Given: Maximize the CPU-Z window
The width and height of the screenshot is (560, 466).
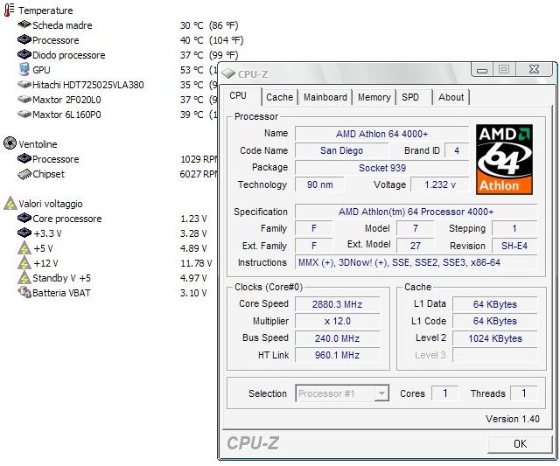Looking at the screenshot, I should (504, 70).
